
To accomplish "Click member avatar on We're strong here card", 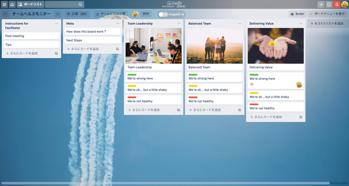I will coord(299,85).
